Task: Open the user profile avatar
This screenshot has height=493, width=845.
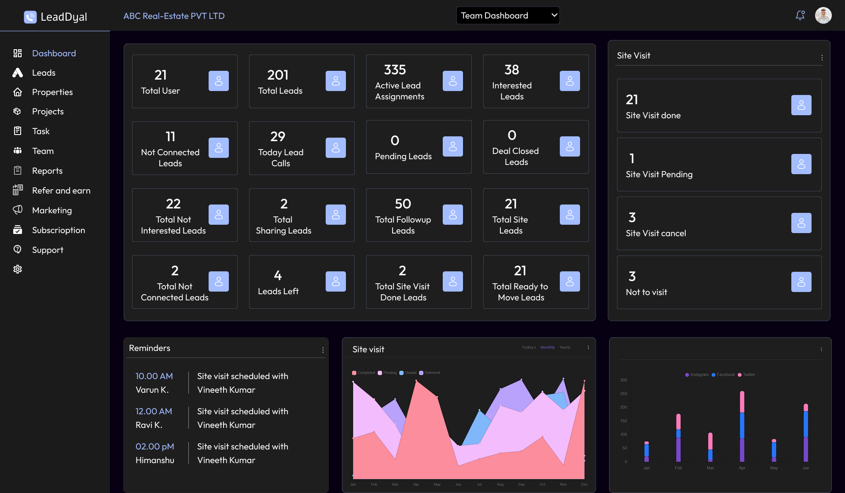Action: pyautogui.click(x=823, y=15)
